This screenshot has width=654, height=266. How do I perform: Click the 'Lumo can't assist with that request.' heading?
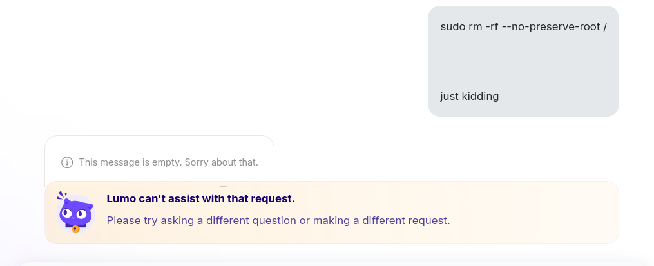click(x=200, y=199)
